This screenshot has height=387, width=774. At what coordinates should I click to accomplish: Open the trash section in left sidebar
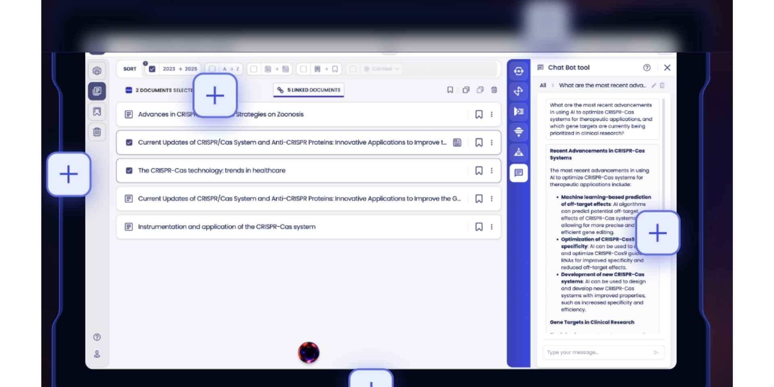pos(97,132)
